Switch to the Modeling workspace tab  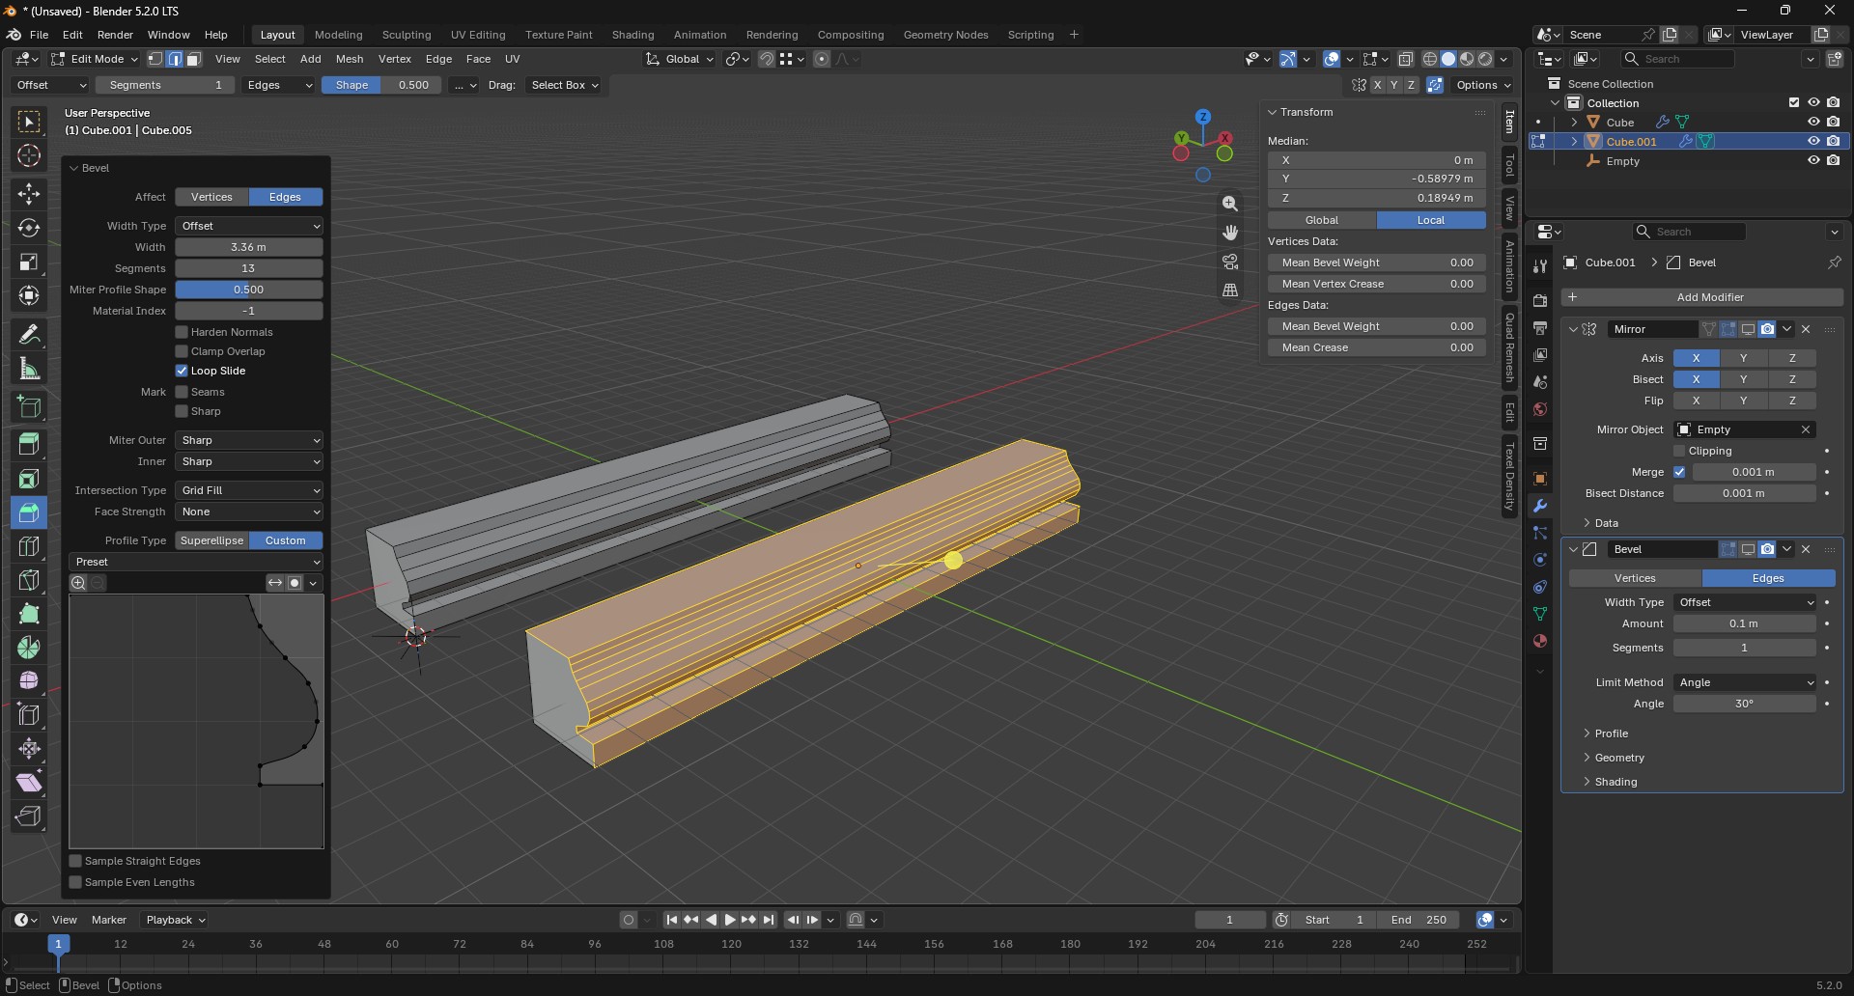click(x=338, y=35)
